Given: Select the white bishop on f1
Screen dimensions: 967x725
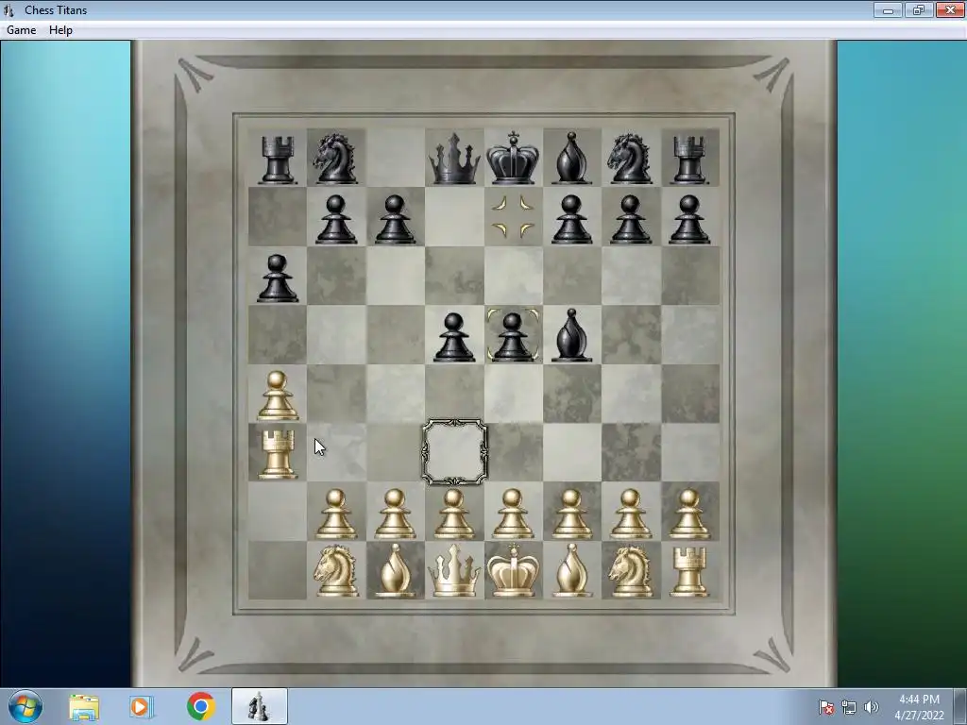Looking at the screenshot, I should coord(571,570).
